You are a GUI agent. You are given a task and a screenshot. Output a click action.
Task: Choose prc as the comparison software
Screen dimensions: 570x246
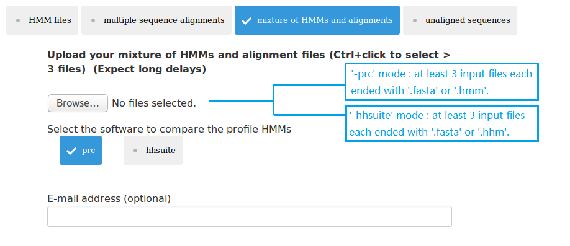tap(81, 150)
